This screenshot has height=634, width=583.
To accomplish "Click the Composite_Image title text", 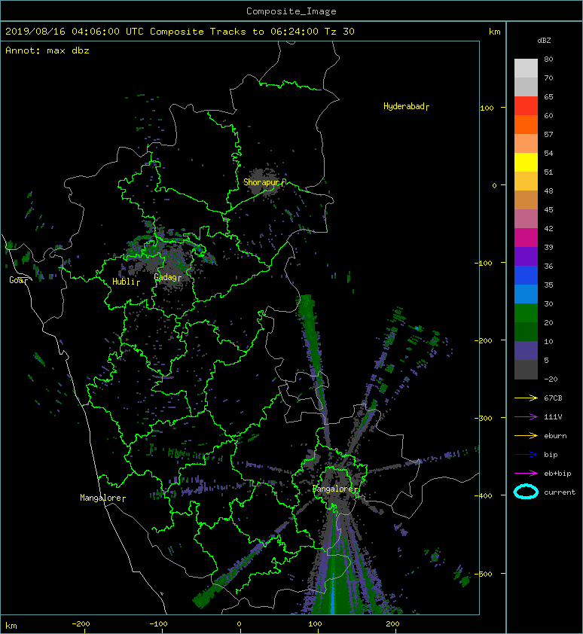I will pos(291,11).
